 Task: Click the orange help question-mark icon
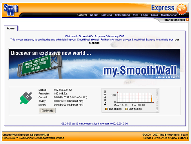coord(187,20)
